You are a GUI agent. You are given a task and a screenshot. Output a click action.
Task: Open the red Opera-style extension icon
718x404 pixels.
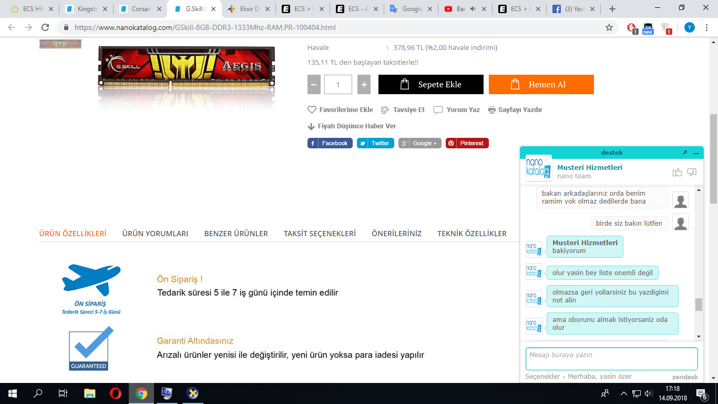[x=632, y=28]
